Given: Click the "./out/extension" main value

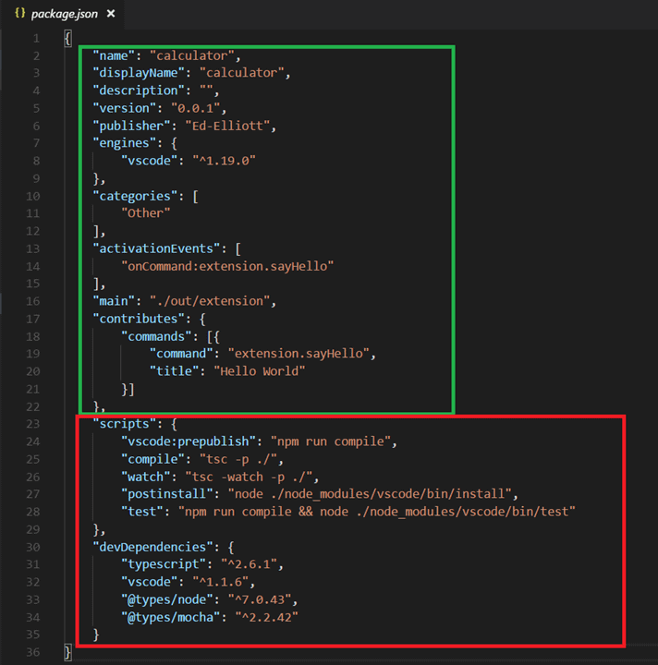Looking at the screenshot, I should click(210, 301).
